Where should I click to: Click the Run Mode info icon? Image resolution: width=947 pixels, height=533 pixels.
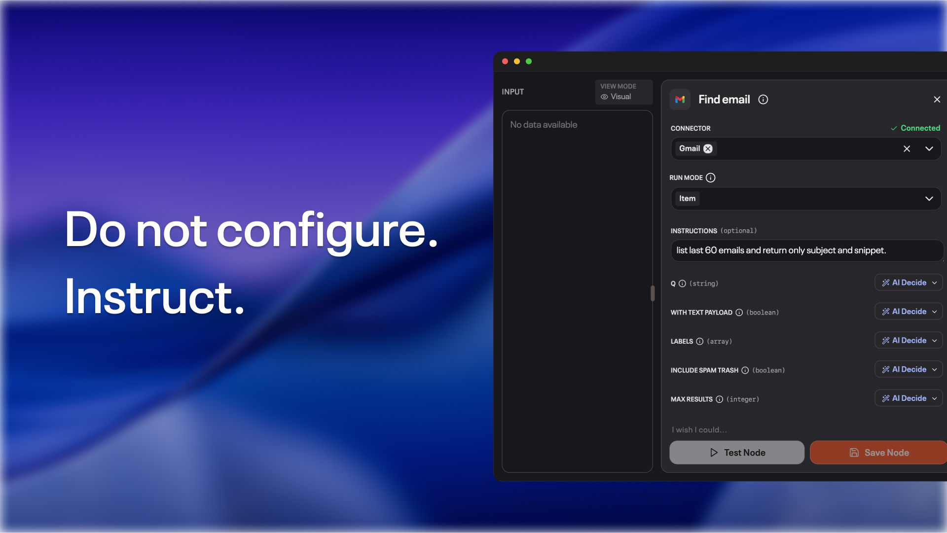coord(710,178)
